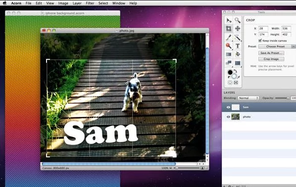Click Save As Preset button
This screenshot has width=296, height=187.
[271, 53]
